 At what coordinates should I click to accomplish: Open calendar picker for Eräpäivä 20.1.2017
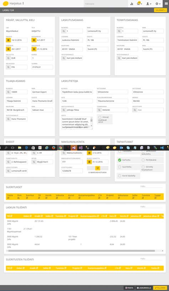tap(8, 49)
